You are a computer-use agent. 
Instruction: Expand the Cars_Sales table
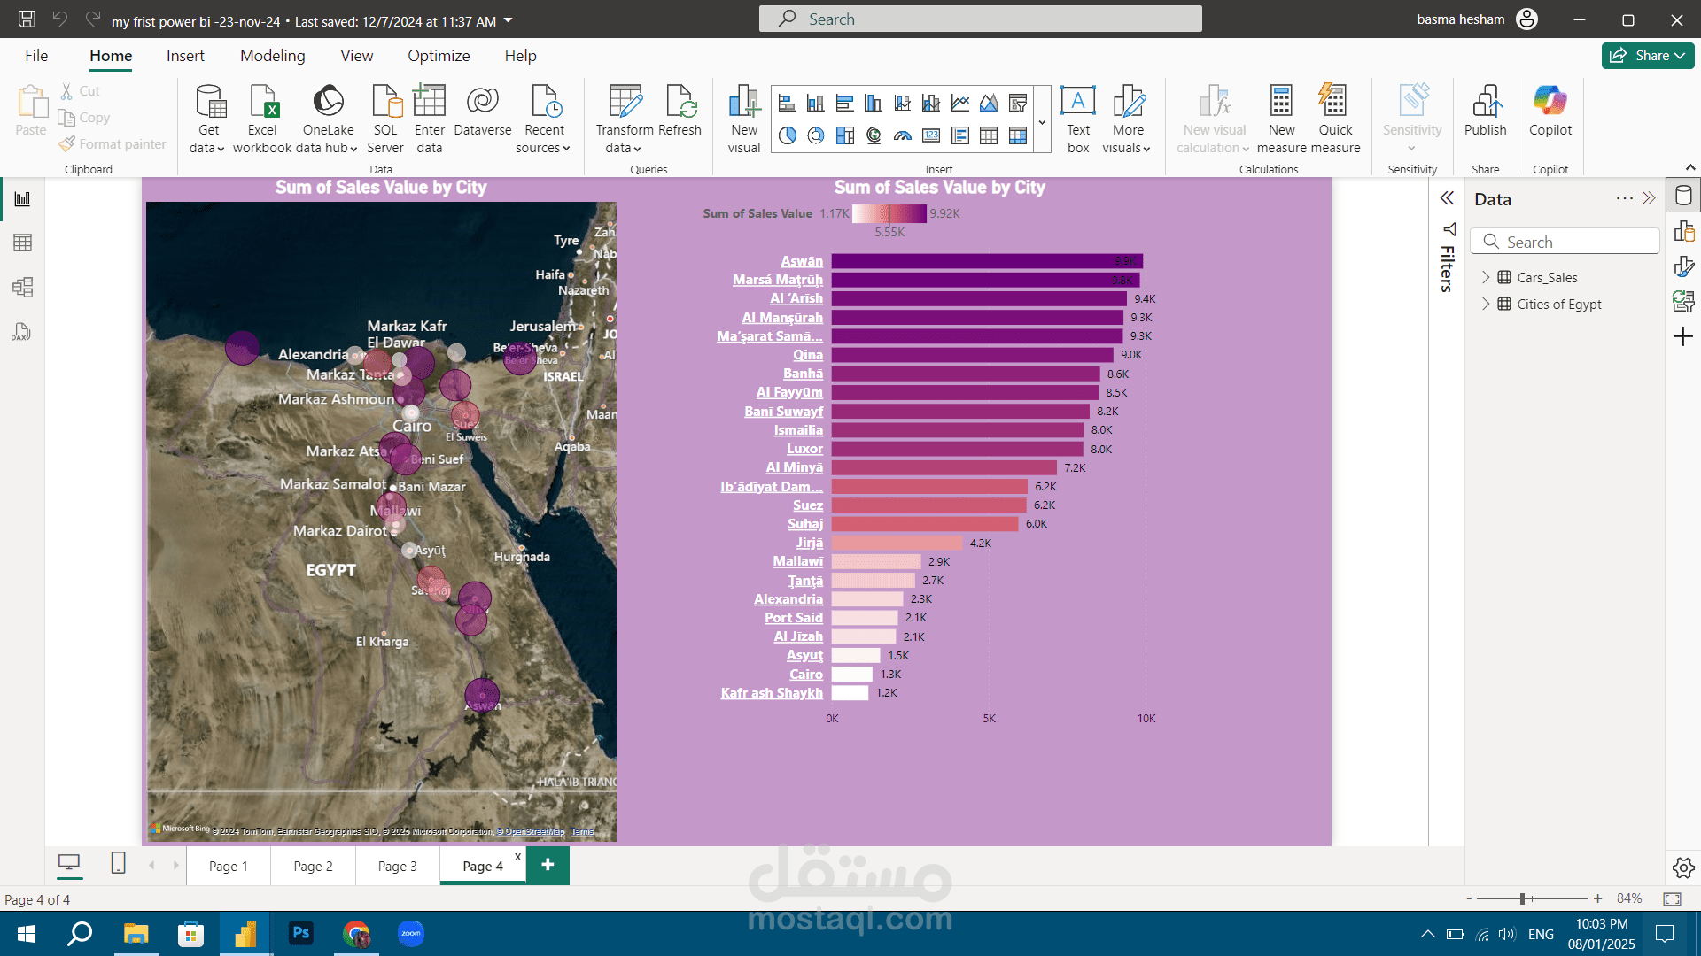[1486, 277]
